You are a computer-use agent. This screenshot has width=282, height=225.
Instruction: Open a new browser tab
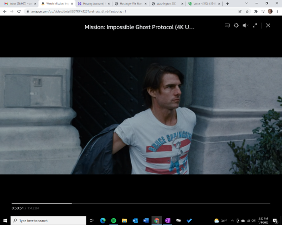[x=227, y=4]
